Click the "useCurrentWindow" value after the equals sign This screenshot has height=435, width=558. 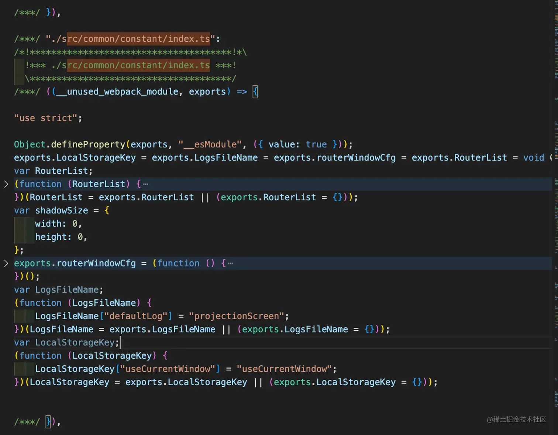pyautogui.click(x=284, y=369)
